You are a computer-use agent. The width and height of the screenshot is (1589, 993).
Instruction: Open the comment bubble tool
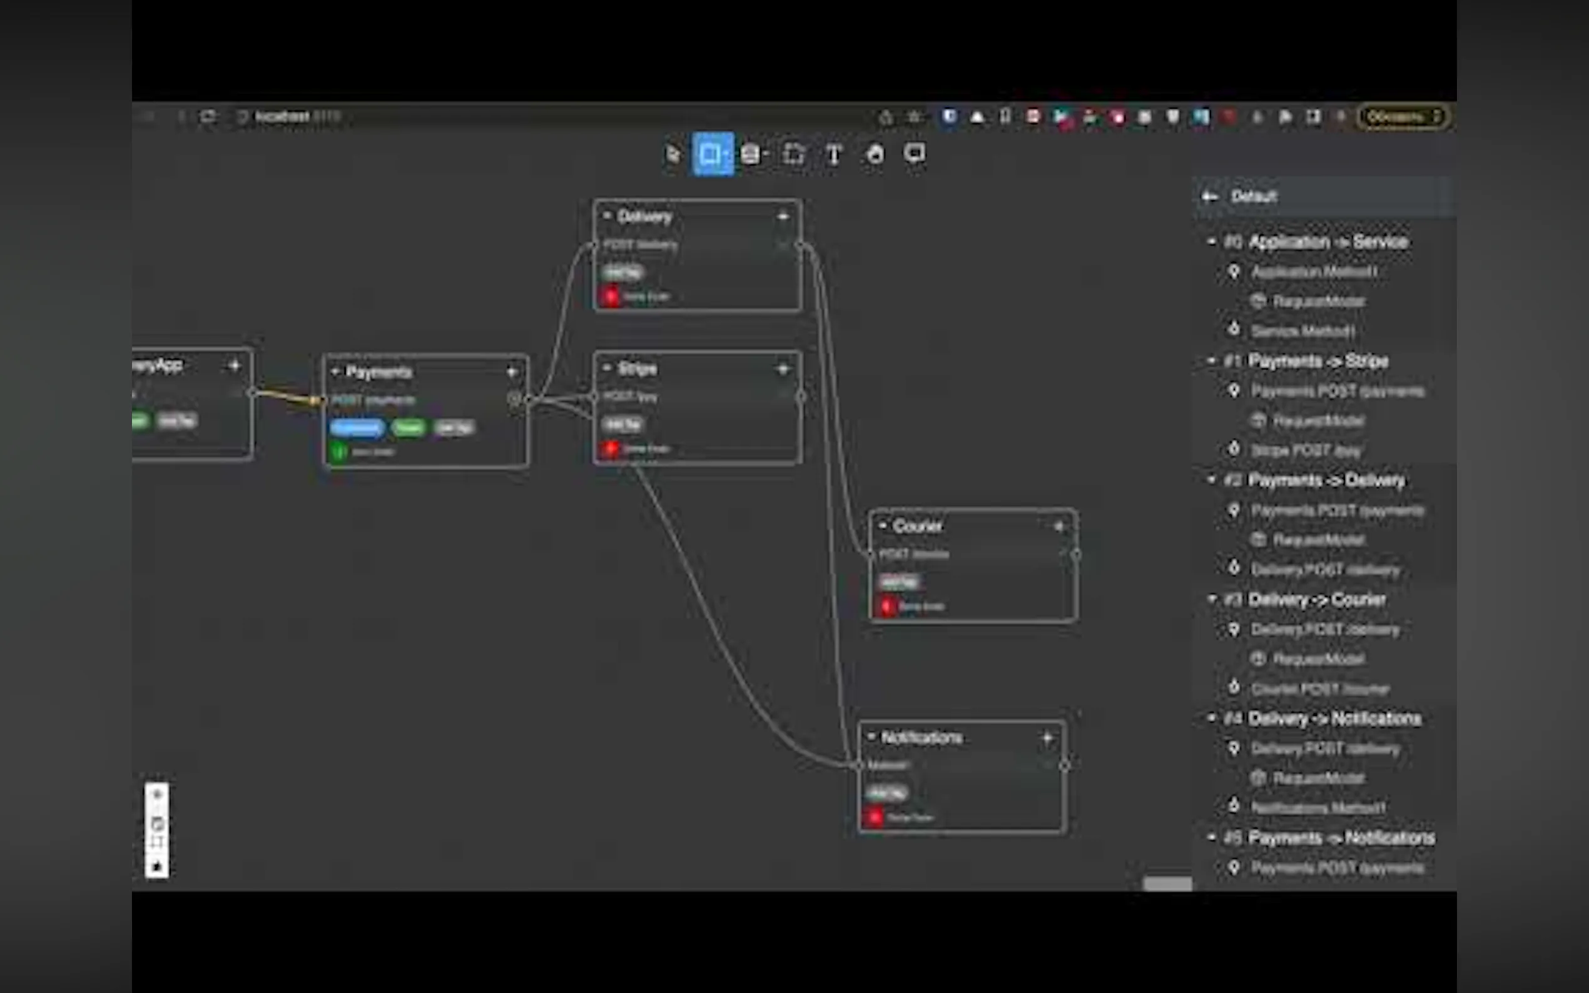[915, 154]
